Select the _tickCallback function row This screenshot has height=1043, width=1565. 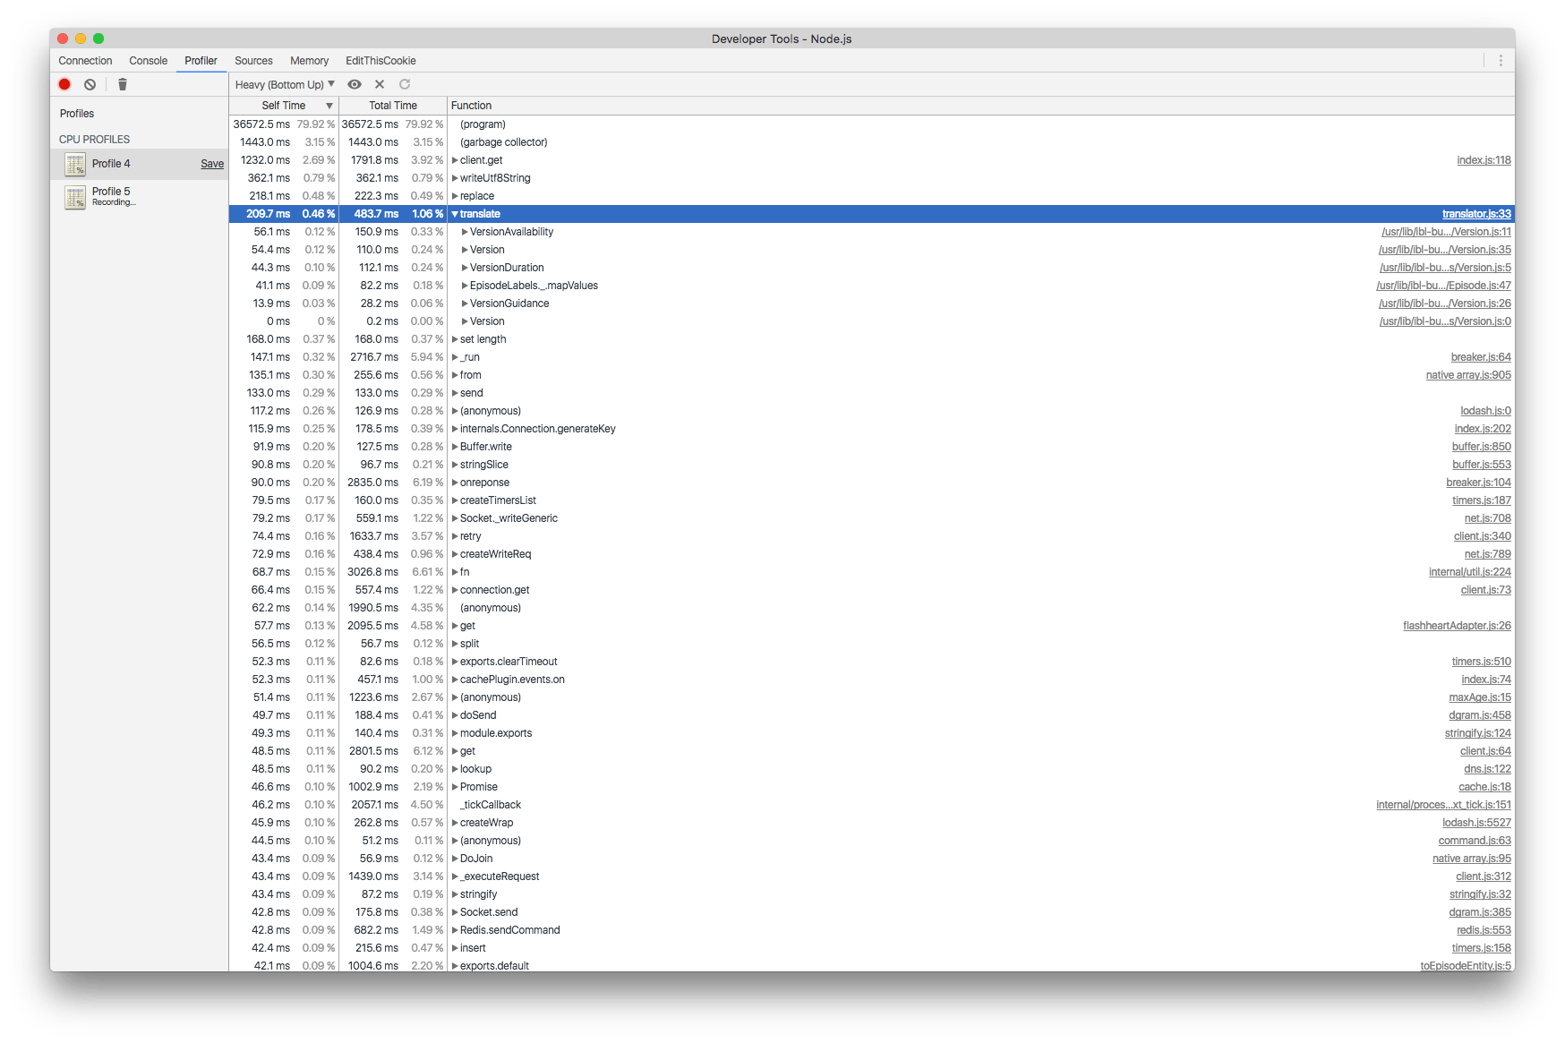(871, 805)
